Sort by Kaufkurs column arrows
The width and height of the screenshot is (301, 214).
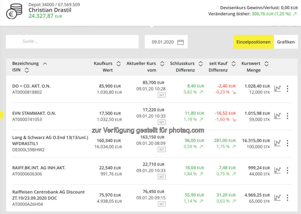(x=118, y=64)
